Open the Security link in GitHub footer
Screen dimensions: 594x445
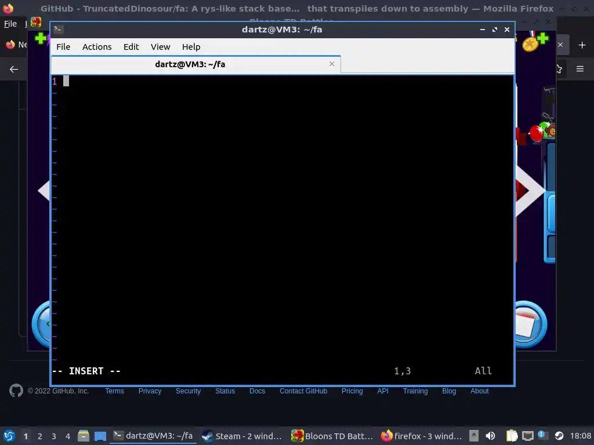(x=188, y=391)
